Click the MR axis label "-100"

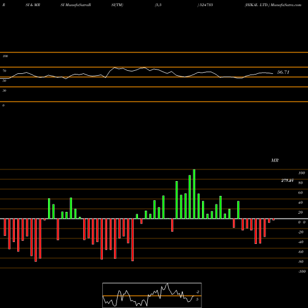pyautogui.click(x=302, y=272)
